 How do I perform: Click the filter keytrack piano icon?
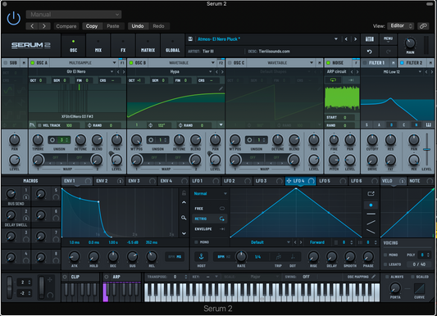(428, 125)
